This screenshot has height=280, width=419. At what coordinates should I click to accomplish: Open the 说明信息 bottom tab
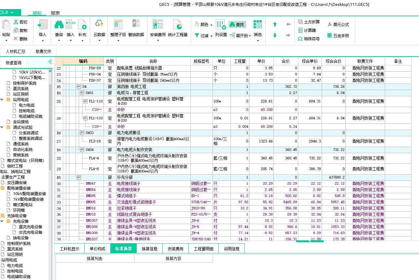[x=231, y=249]
